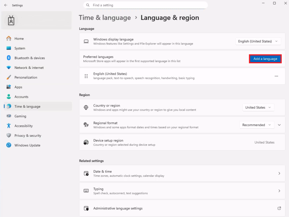Screen dimensions: 289x217
Task: Minimize the Settings window
Action: (x=263, y=3)
